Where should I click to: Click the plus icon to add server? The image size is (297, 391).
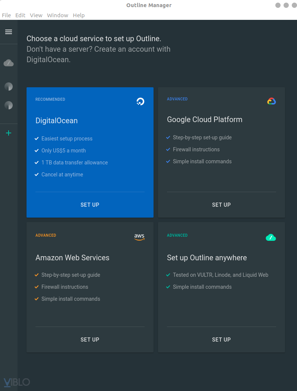9,133
